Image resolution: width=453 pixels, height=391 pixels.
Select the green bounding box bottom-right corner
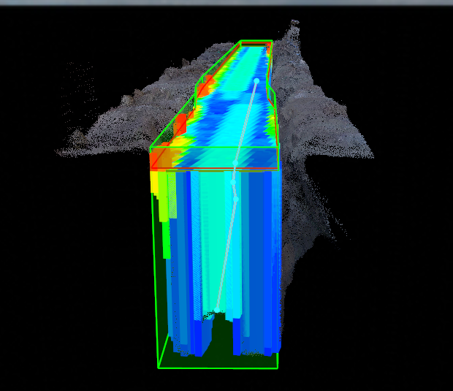coord(278,367)
